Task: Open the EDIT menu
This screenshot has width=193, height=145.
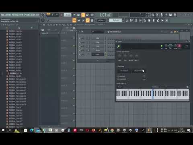Action: point(6,15)
